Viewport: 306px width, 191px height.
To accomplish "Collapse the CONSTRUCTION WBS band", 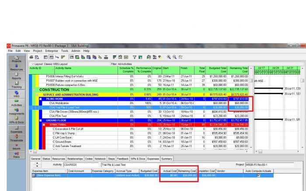I will coord(34,90).
